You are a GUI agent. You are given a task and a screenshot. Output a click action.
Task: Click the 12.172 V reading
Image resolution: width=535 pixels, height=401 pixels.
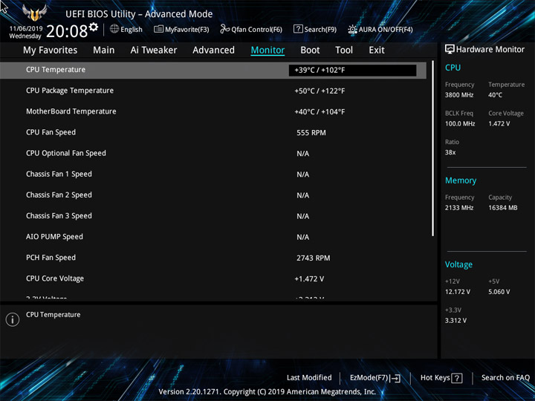(458, 292)
